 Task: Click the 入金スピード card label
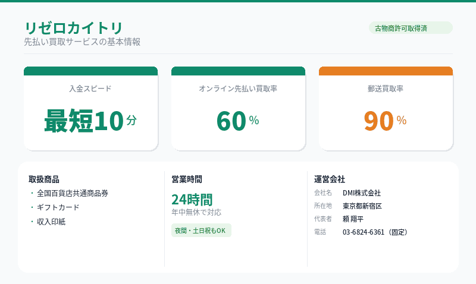90,89
